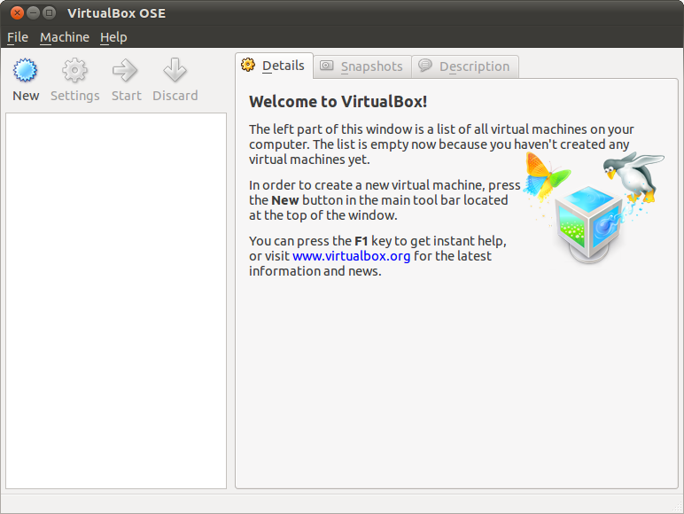
Task: Click the 'Welcome to VirtualBox!' heading
Action: (x=338, y=101)
